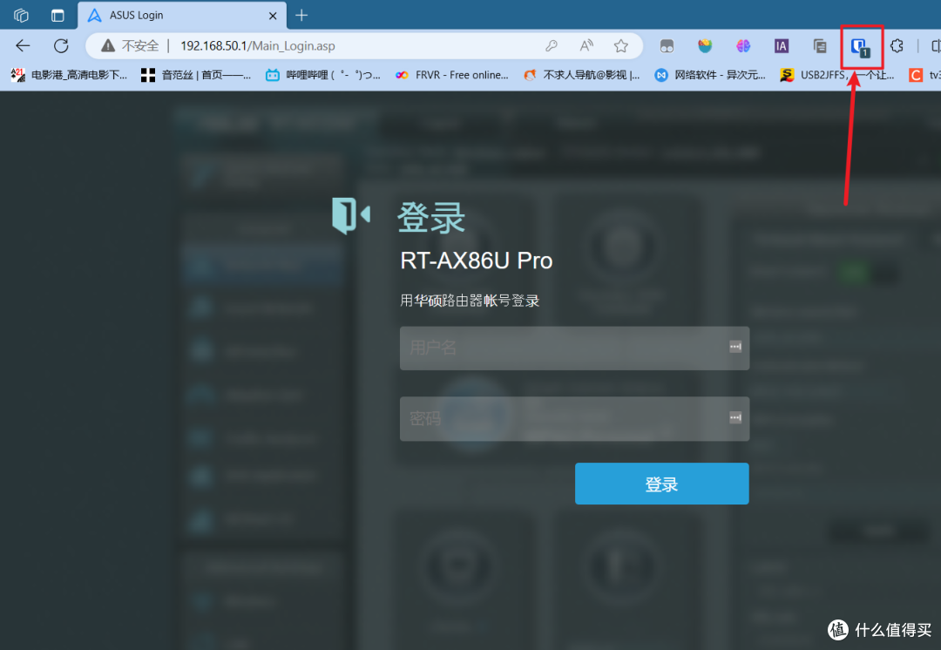Image resolution: width=941 pixels, height=650 pixels.
Task: Open the 不求人导航 bookmark
Action: point(581,75)
